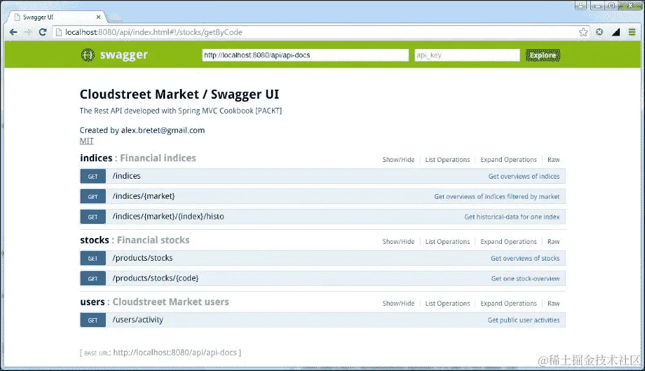Click the round extension icon beside the star
Viewport: 645px width, 371px height.
[599, 32]
